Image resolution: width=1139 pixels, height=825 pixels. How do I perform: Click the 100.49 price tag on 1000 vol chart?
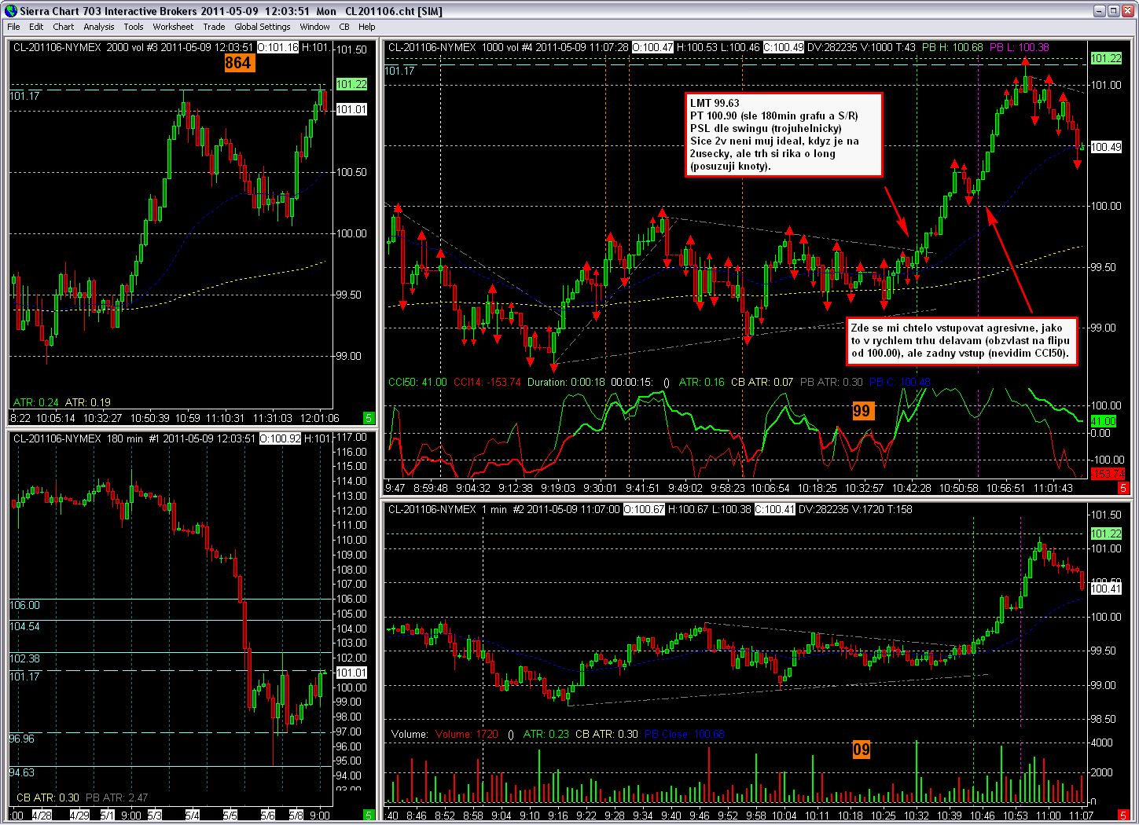1106,147
